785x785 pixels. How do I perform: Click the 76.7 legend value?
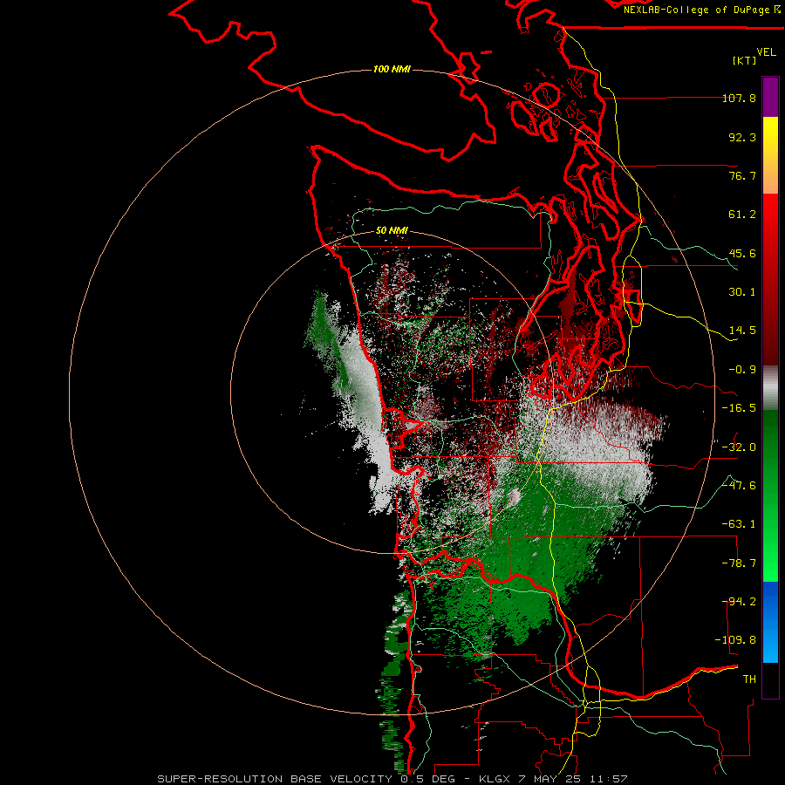pyautogui.click(x=742, y=175)
